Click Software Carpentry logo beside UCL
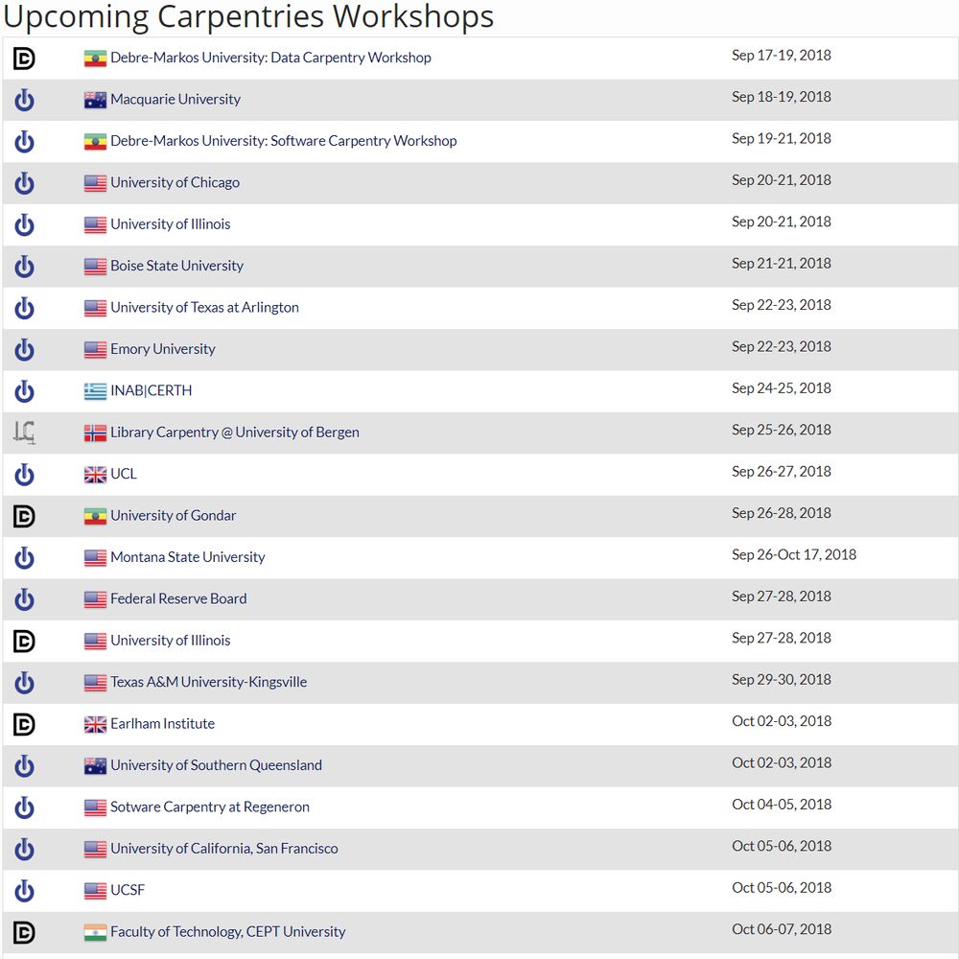959x959 pixels. tap(24, 475)
